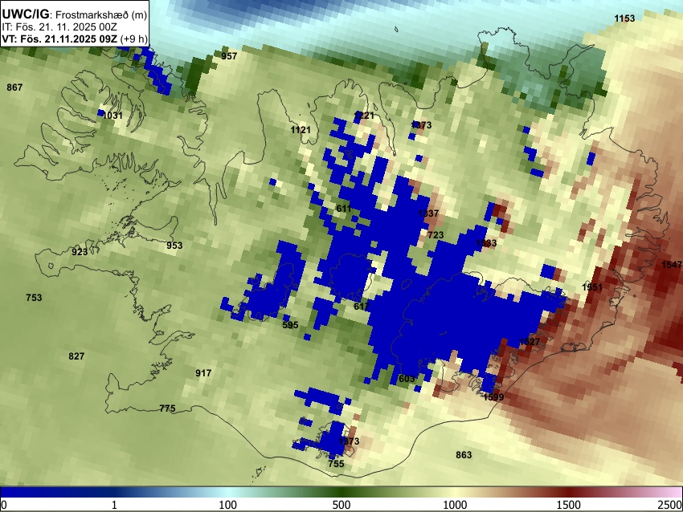Click the 863 value label
This screenshot has width=683, height=512.
464,455
